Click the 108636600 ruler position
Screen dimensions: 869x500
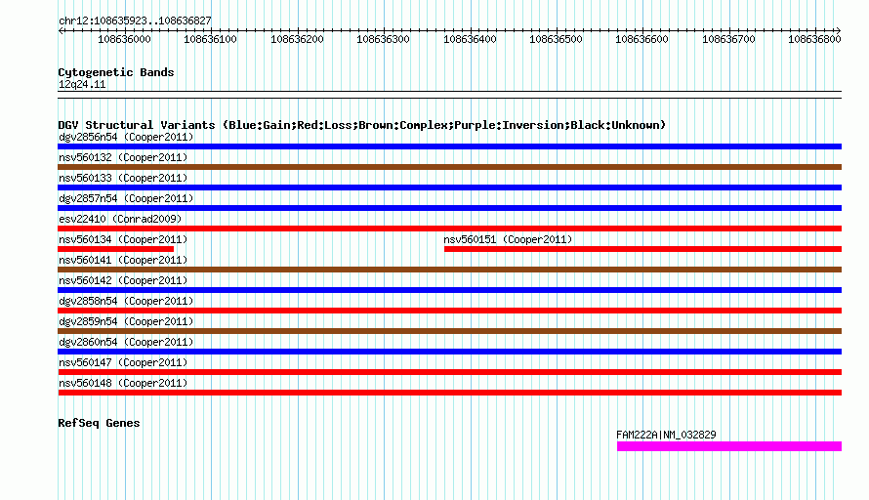click(641, 39)
